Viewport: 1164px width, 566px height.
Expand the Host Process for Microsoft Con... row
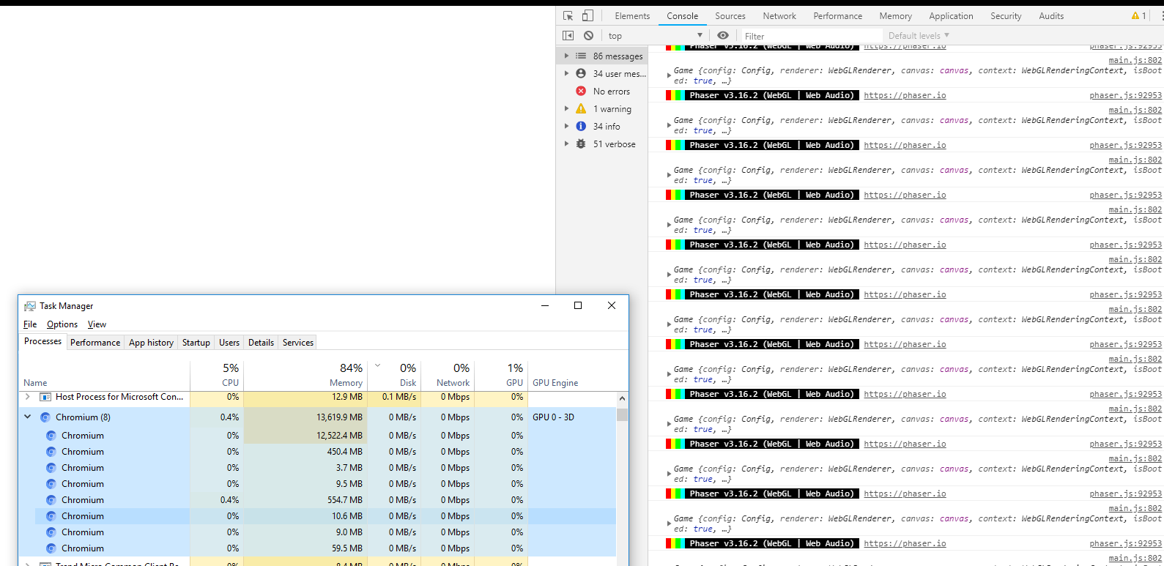coord(28,397)
